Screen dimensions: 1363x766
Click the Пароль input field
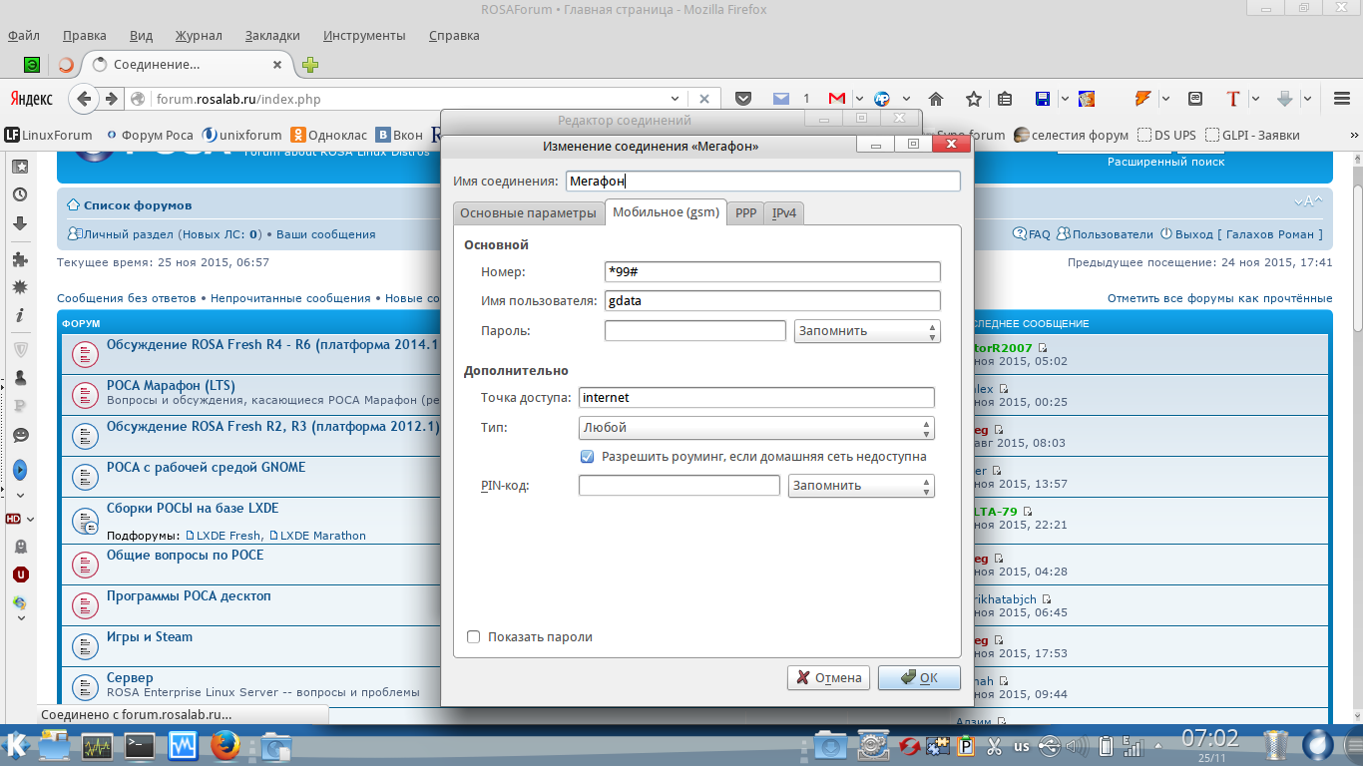694,330
